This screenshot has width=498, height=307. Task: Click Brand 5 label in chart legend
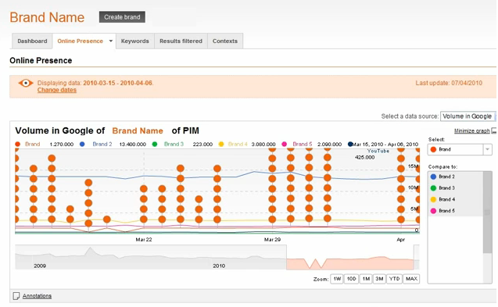[x=303, y=145]
